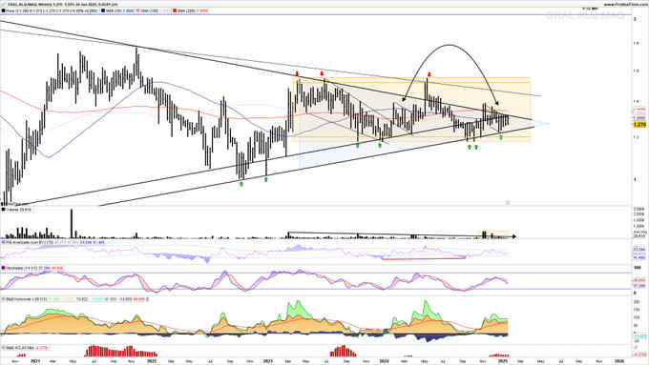Click the 2024 label on time axis
The image size is (649, 365).
[x=385, y=361]
